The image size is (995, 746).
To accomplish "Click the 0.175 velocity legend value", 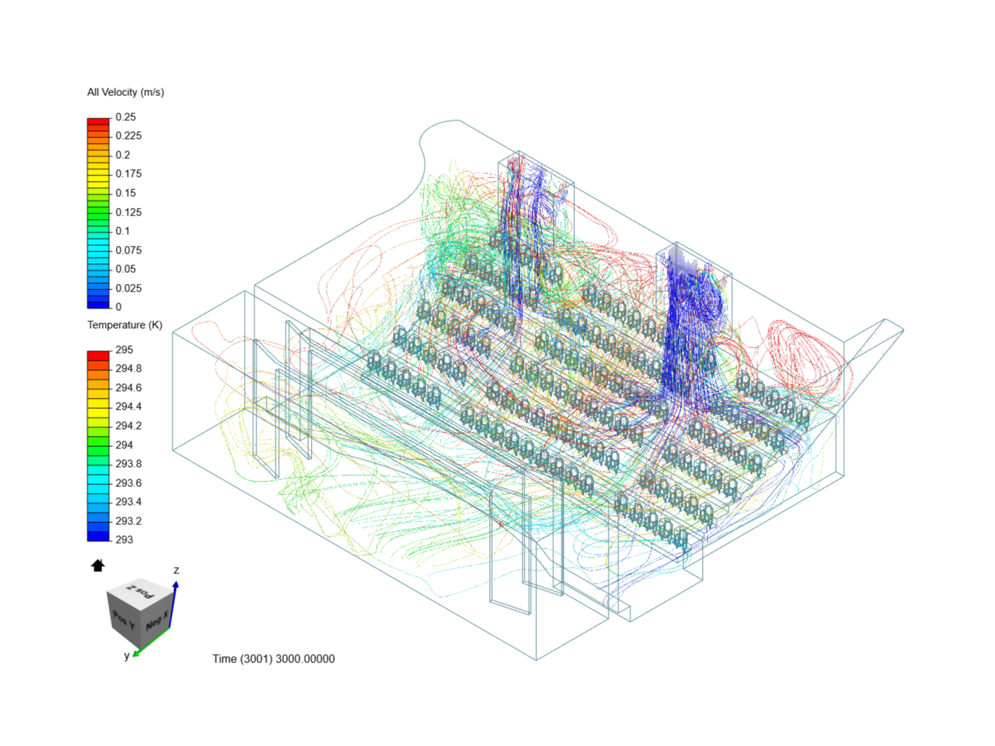I will [x=129, y=173].
